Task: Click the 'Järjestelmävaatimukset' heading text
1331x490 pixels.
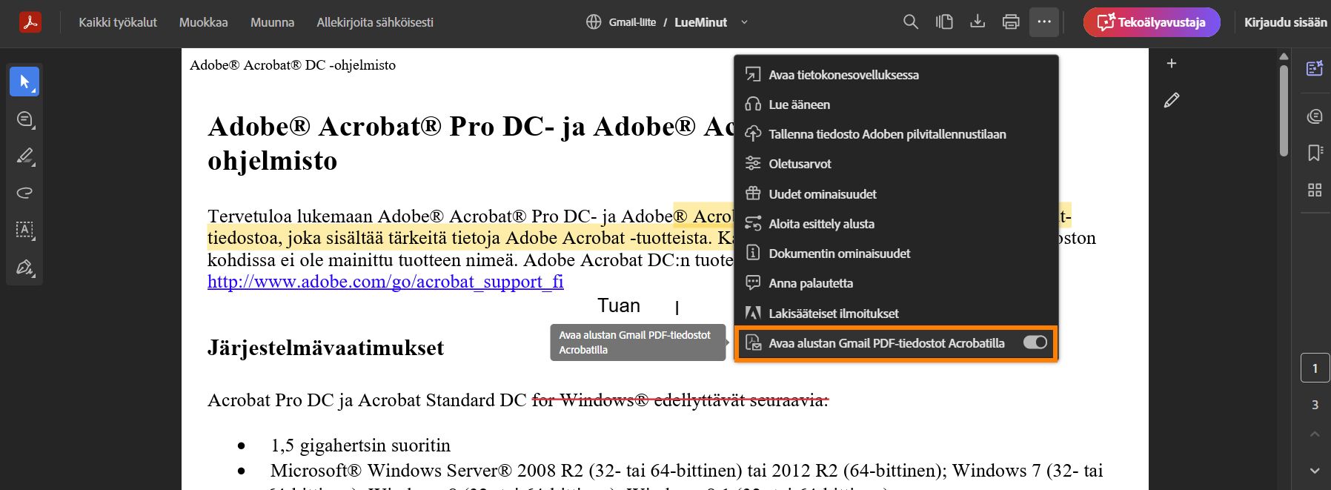Action: tap(325, 348)
